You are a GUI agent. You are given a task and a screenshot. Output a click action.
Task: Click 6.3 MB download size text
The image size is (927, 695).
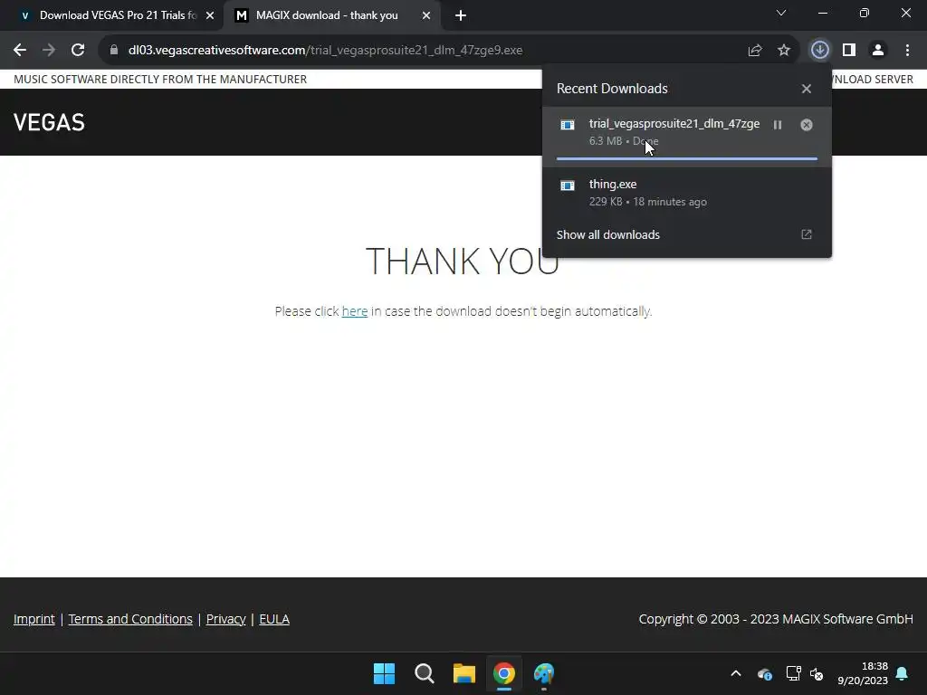click(x=606, y=141)
